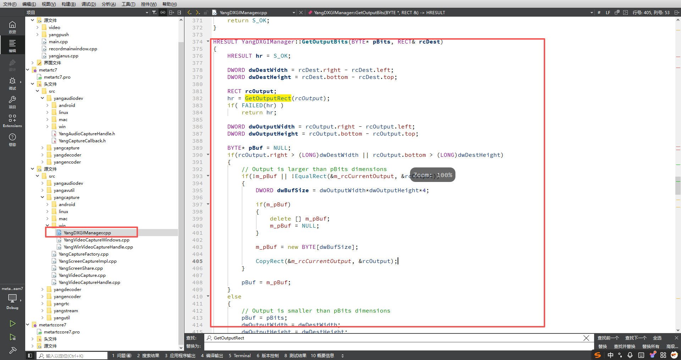This screenshot has height=360, width=681.
Task: Close the project side panel pane
Action: [x=179, y=12]
